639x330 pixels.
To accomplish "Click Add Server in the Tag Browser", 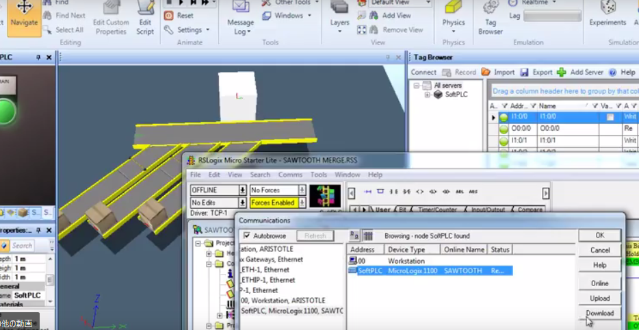I will (x=580, y=72).
